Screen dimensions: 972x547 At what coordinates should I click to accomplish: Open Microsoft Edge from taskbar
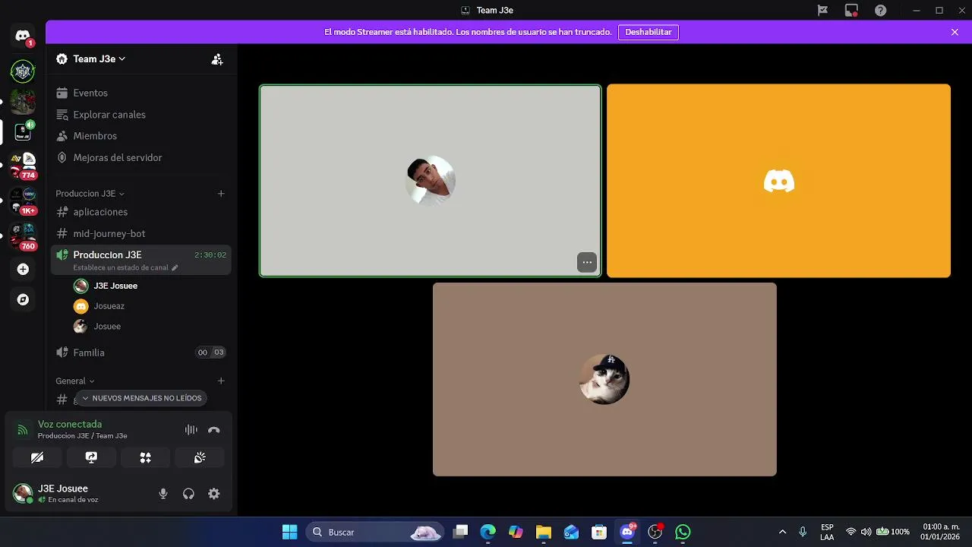pos(488,532)
